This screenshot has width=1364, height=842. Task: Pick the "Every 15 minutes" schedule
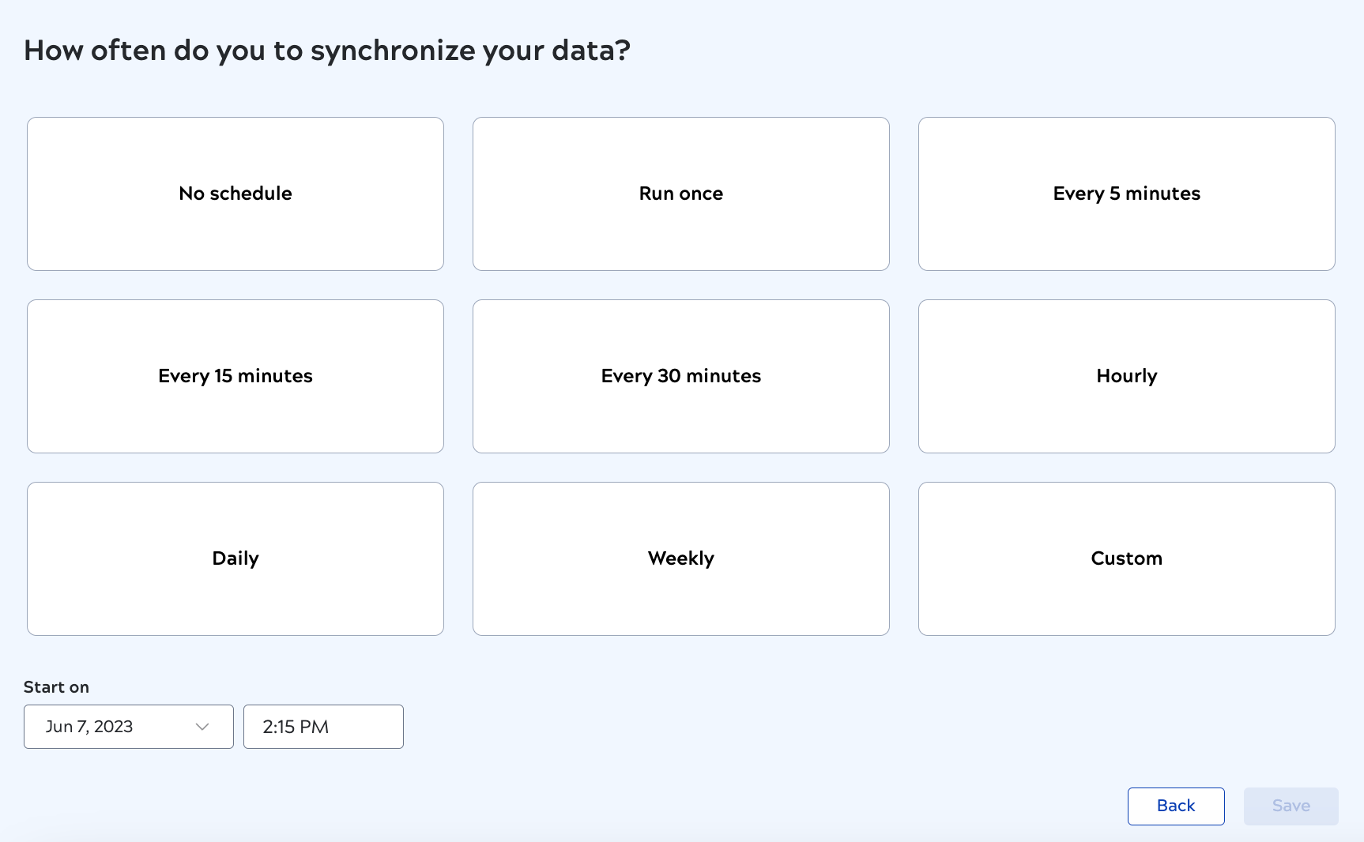coord(235,376)
